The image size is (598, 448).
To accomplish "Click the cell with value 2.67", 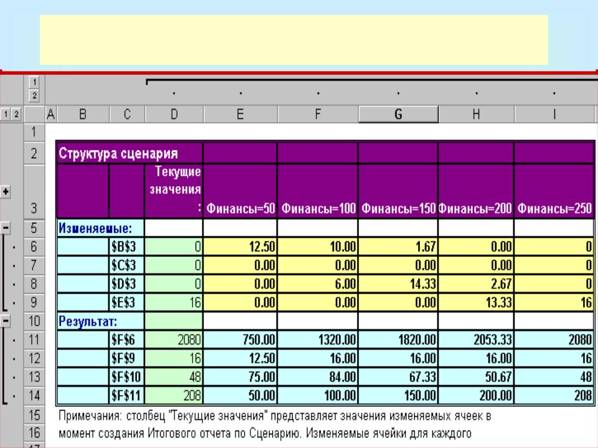I will [476, 284].
